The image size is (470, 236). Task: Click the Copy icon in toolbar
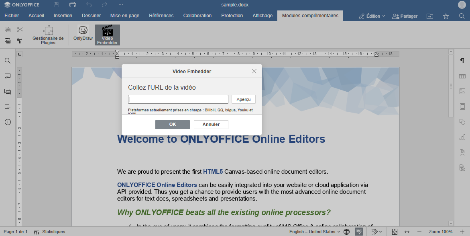coord(8,29)
